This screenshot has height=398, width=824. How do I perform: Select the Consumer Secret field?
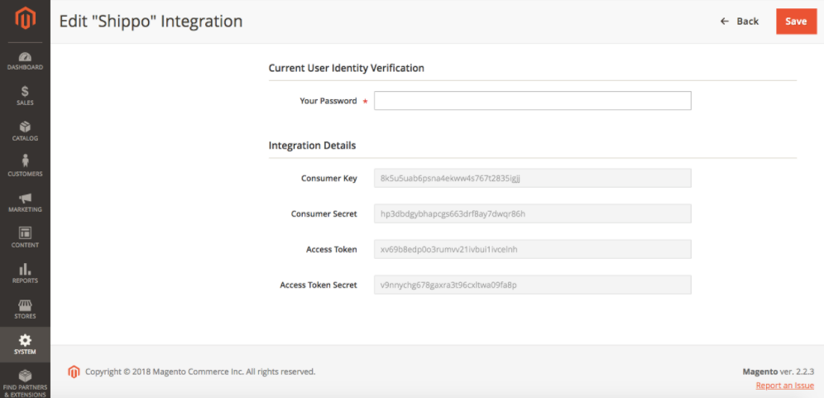point(532,214)
